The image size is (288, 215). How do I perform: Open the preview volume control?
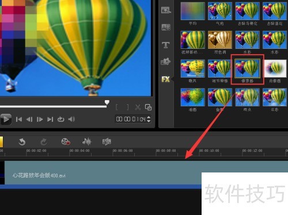71,119
